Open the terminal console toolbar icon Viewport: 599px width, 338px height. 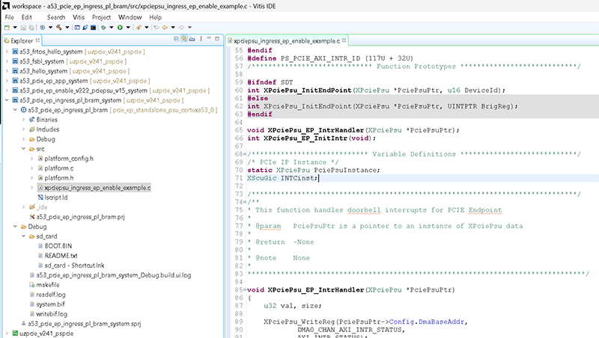point(93,28)
